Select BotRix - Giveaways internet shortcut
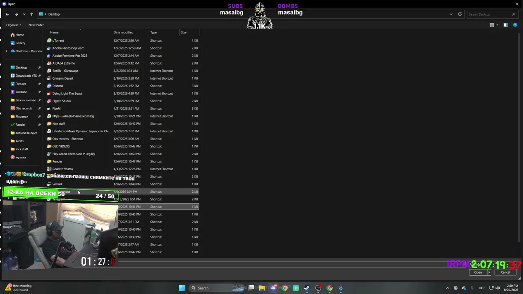 pyautogui.click(x=65, y=71)
